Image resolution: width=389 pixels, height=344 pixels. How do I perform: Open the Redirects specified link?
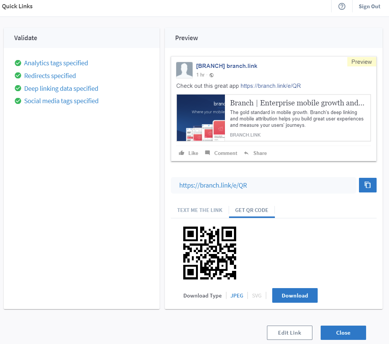click(50, 76)
